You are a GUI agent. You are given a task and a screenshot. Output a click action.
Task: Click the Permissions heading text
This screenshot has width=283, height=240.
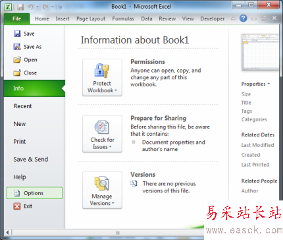coord(147,62)
